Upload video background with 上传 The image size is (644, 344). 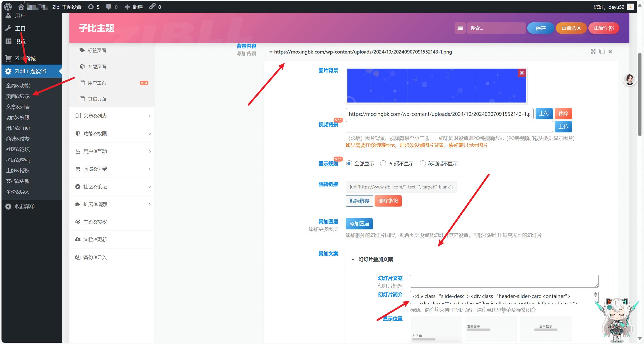click(563, 127)
